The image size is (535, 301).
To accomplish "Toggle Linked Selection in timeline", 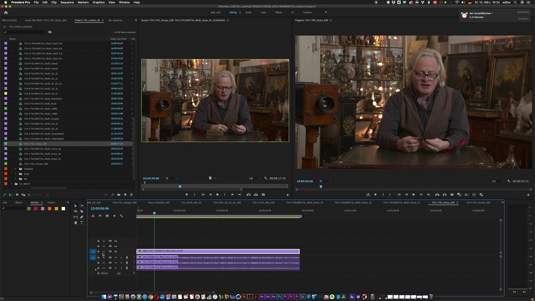I will point(107,216).
